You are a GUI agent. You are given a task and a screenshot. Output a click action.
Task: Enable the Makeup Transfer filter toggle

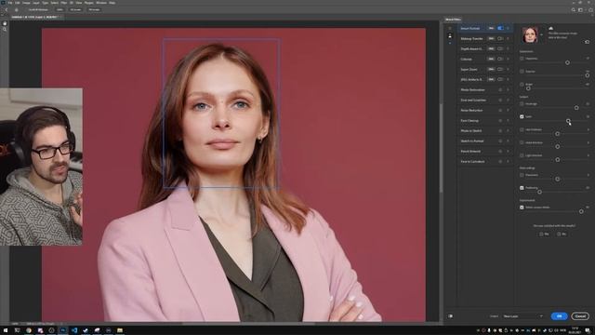500,39
